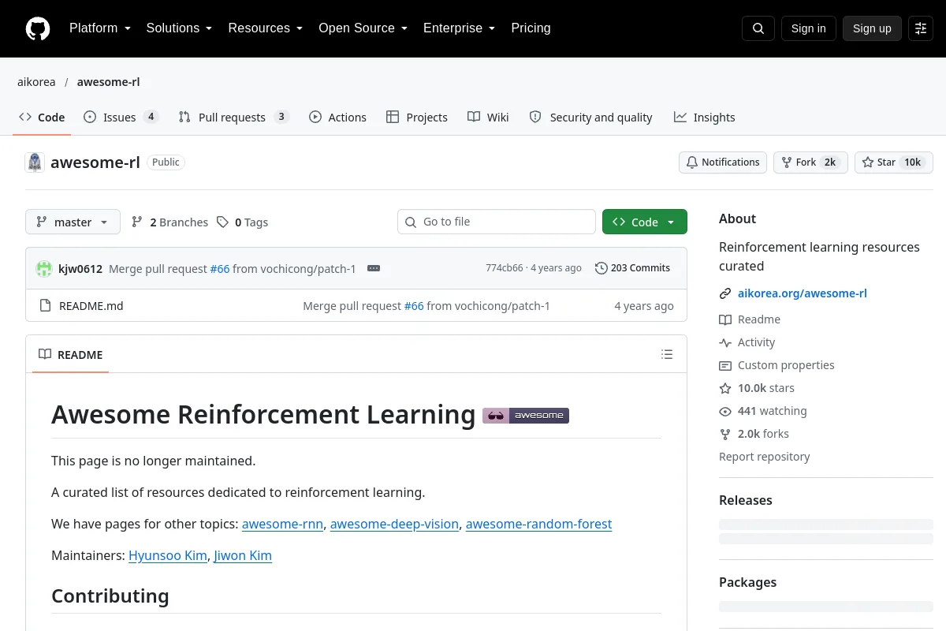Image resolution: width=946 pixels, height=631 pixels.
Task: Open the README outline list icon
Action: (x=667, y=354)
